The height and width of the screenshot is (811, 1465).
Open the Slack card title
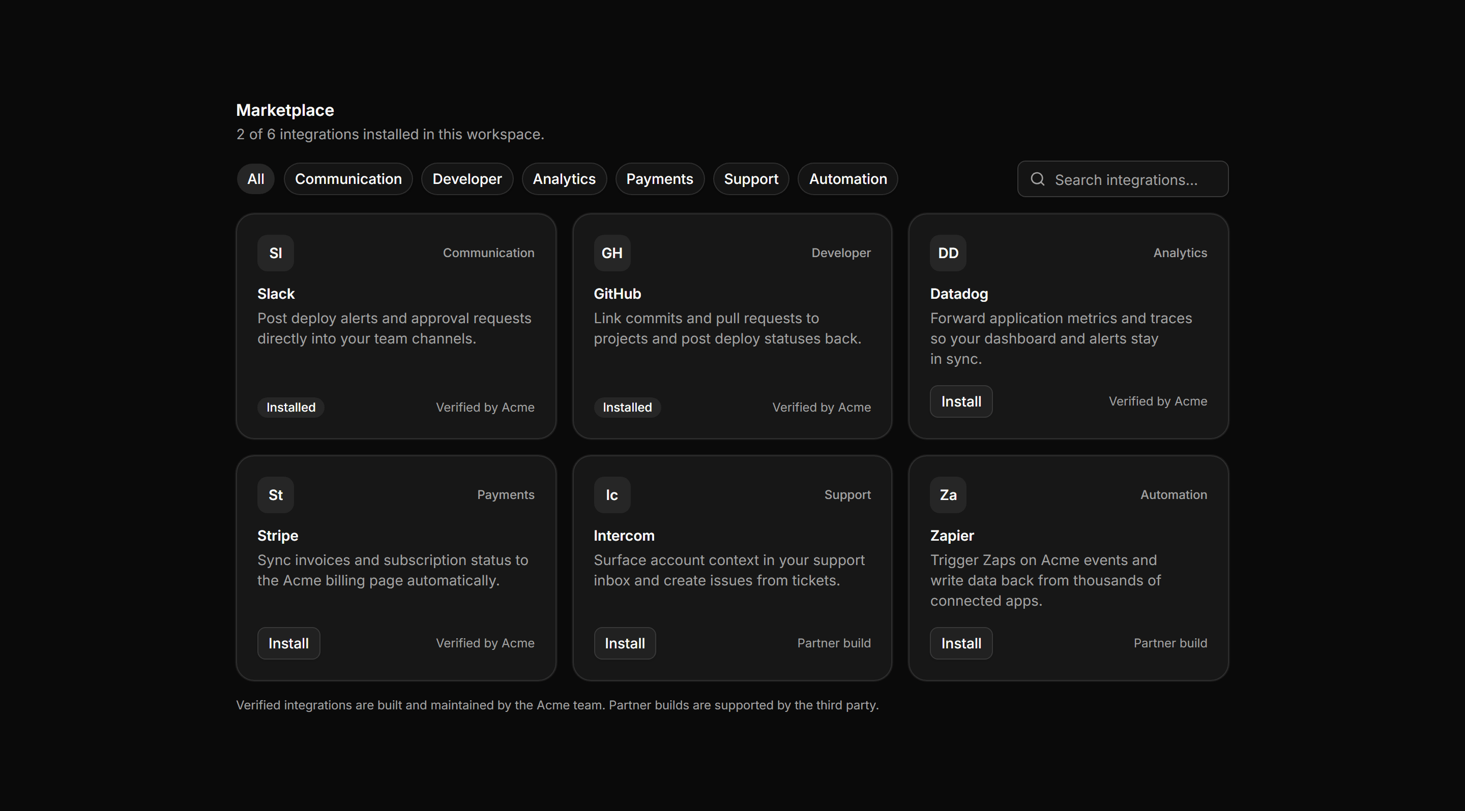(x=276, y=294)
